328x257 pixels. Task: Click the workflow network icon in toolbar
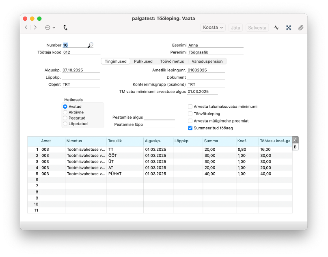(289, 28)
